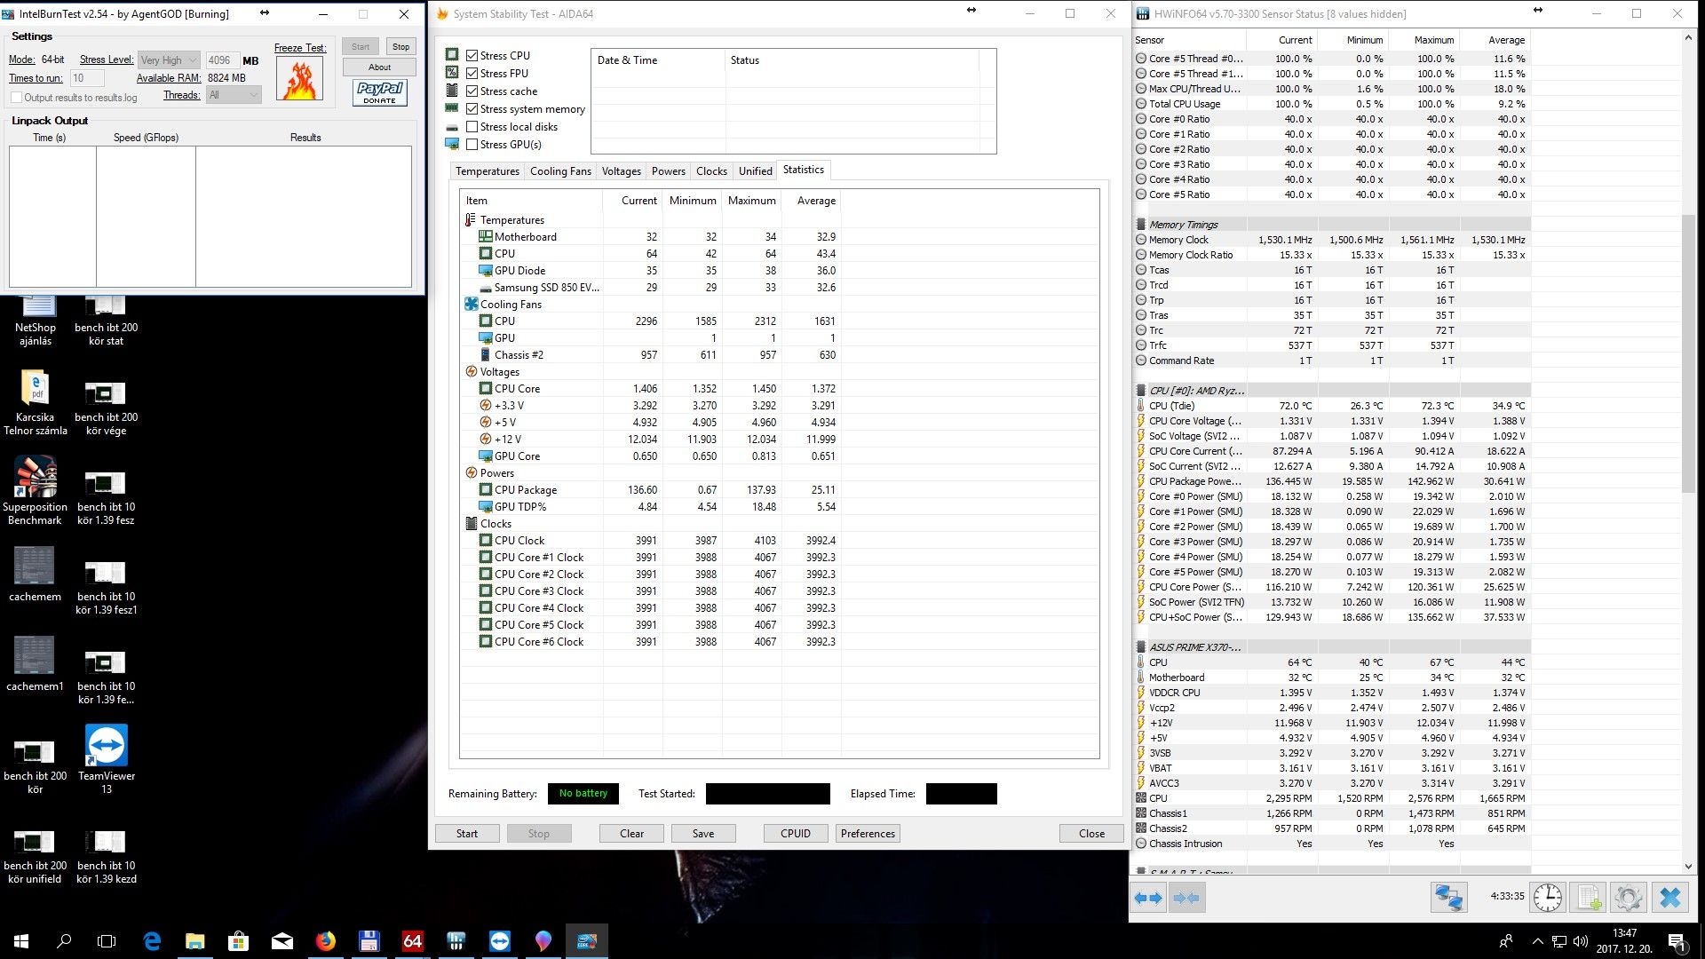Open HWiNFO remote network computers icon
The height and width of the screenshot is (959, 1705).
coord(1448,898)
